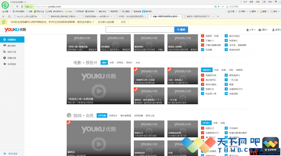Click the cloud tab-restore icon in tab bar

pyautogui.click(x=9, y=16)
